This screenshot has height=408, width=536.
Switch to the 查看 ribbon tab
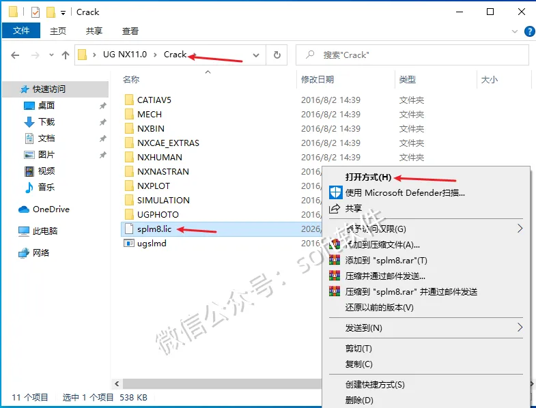coord(130,31)
